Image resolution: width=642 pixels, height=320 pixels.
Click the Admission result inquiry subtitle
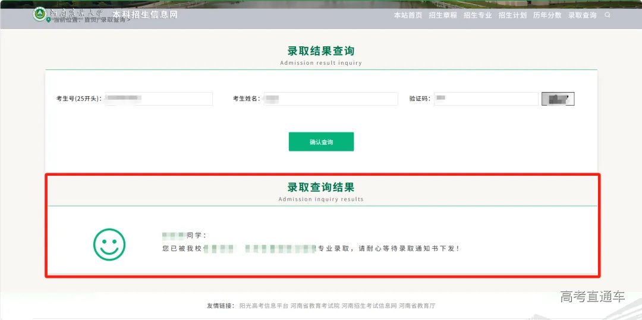pos(321,63)
